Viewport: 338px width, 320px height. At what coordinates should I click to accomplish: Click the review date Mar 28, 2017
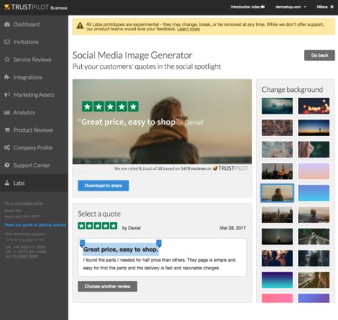233,228
